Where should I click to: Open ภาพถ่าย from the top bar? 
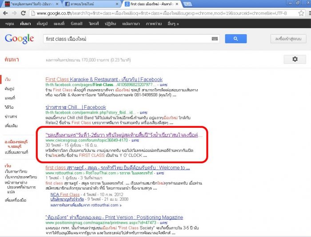pos(154,24)
